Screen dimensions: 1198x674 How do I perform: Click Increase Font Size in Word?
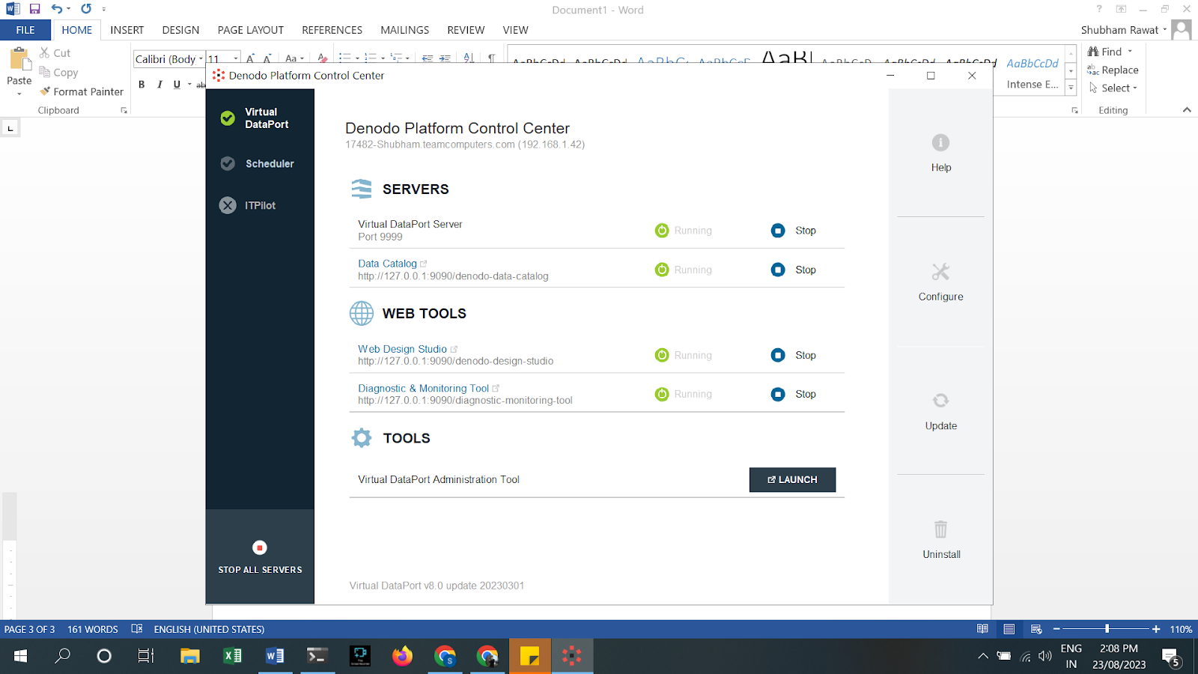tap(250, 58)
